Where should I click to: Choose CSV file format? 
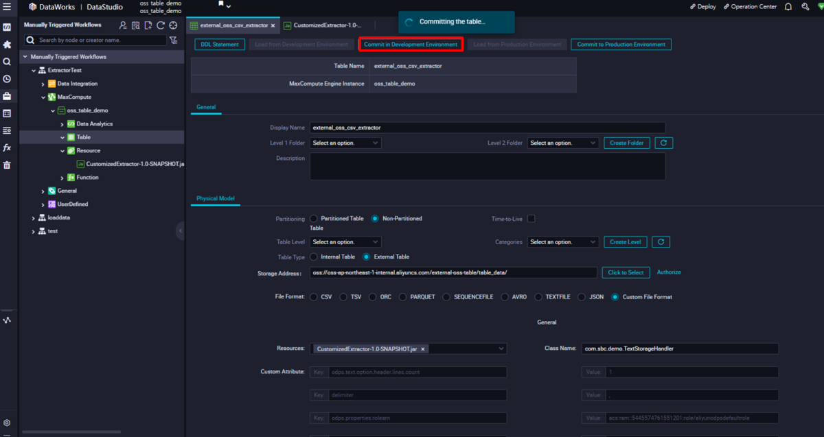click(x=314, y=297)
